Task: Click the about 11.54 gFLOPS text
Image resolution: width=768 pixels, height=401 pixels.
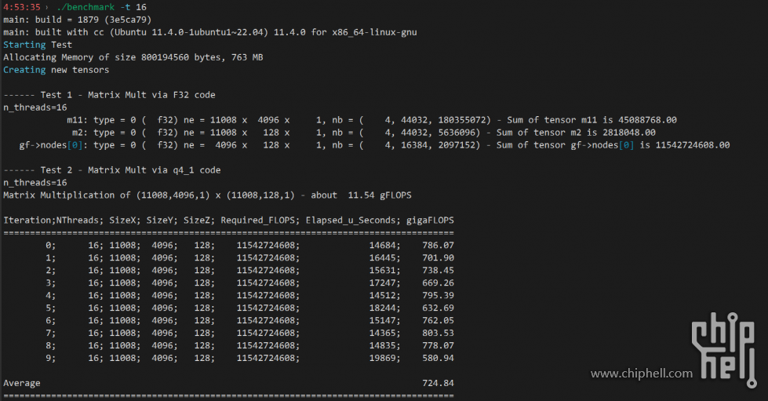Action: [x=361, y=195]
